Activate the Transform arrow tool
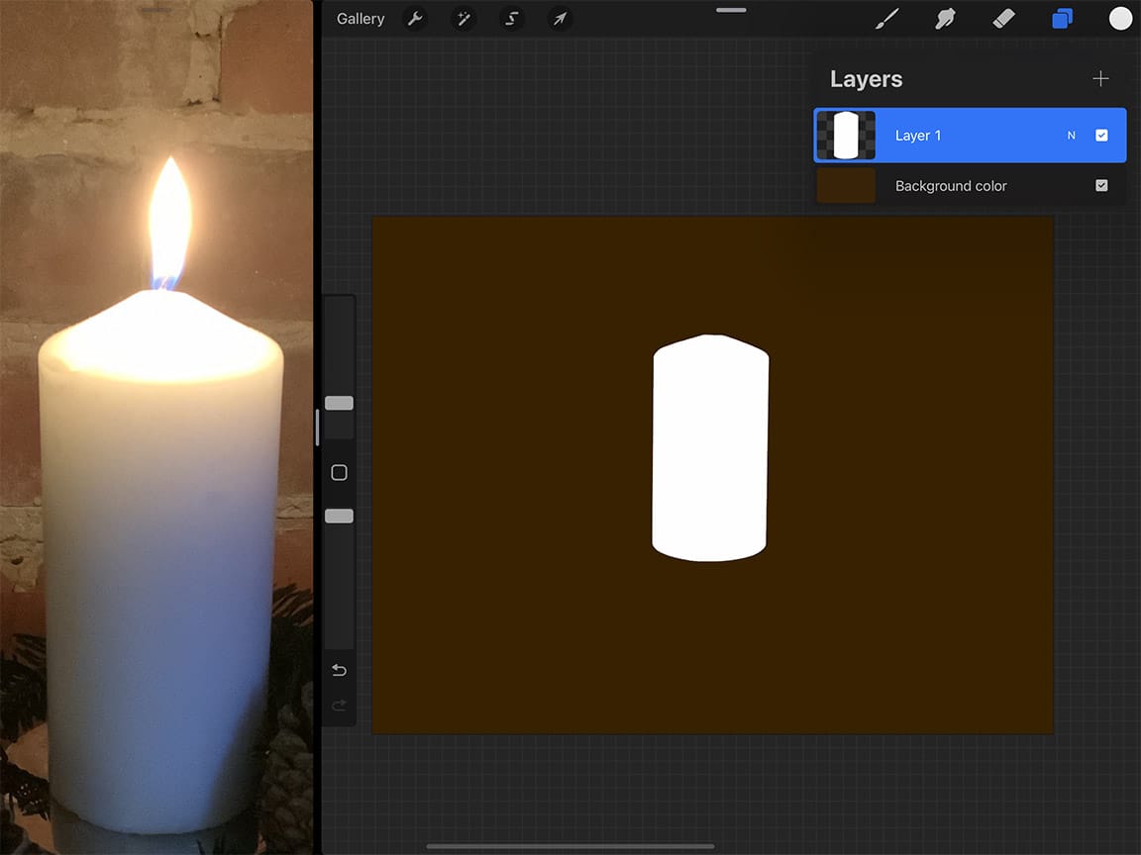Viewport: 1141px width, 855px height. (x=559, y=18)
